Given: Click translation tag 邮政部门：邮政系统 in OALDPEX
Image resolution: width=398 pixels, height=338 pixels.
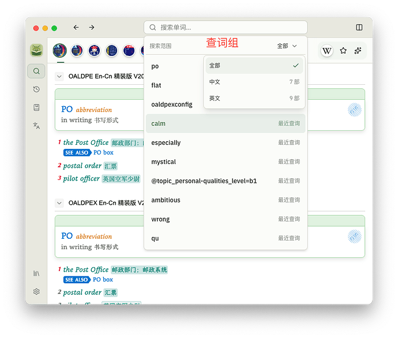Looking at the screenshot, I should tap(140, 270).
